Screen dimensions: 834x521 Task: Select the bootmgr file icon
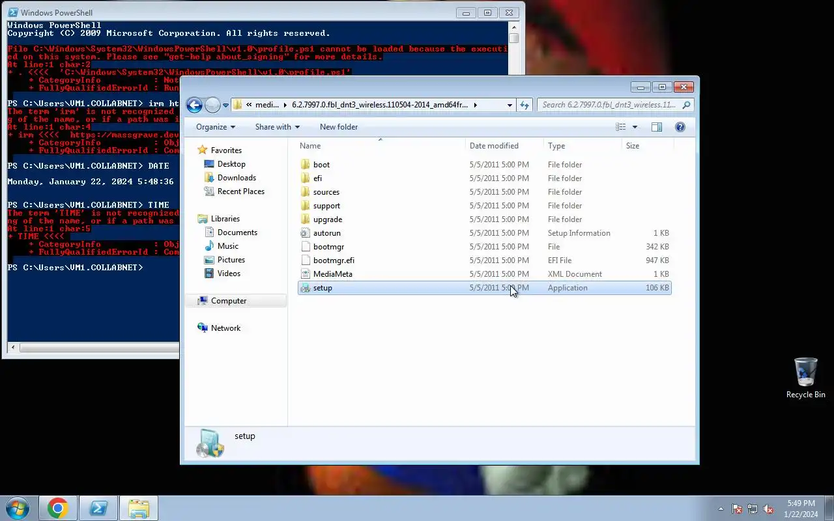pyautogui.click(x=306, y=247)
